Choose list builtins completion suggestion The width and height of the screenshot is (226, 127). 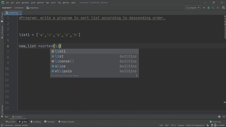tap(94, 56)
